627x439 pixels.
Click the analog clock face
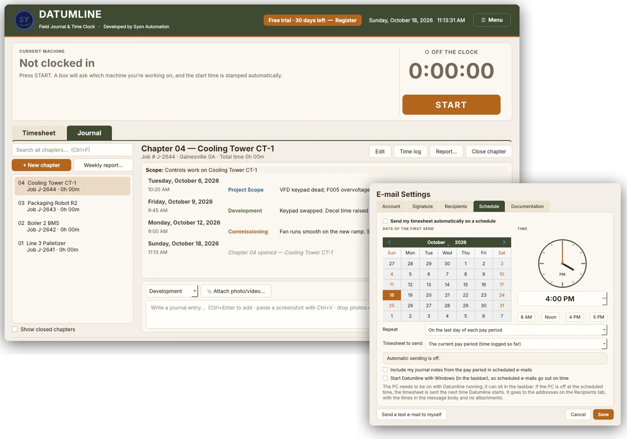coord(562,263)
